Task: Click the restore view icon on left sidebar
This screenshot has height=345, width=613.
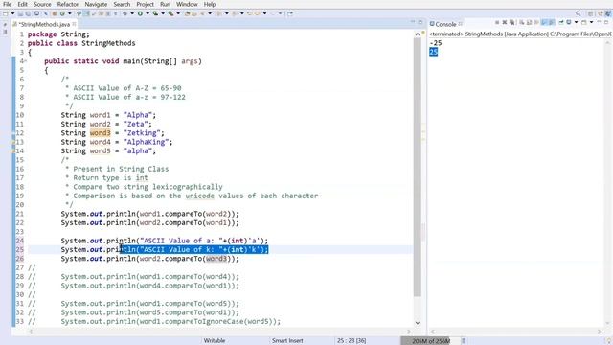Action: (5, 25)
